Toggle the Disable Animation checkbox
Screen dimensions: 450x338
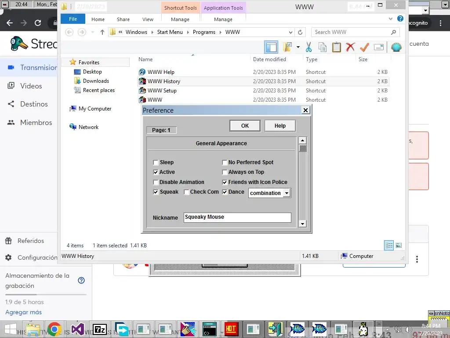156,182
